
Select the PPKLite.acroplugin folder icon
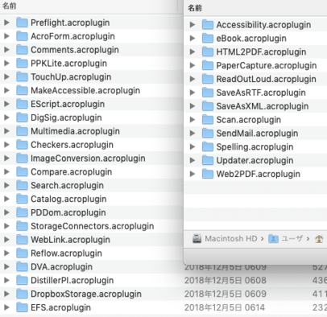(22, 64)
